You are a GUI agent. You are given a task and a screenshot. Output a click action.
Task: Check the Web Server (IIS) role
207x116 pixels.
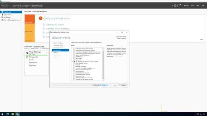(74, 76)
